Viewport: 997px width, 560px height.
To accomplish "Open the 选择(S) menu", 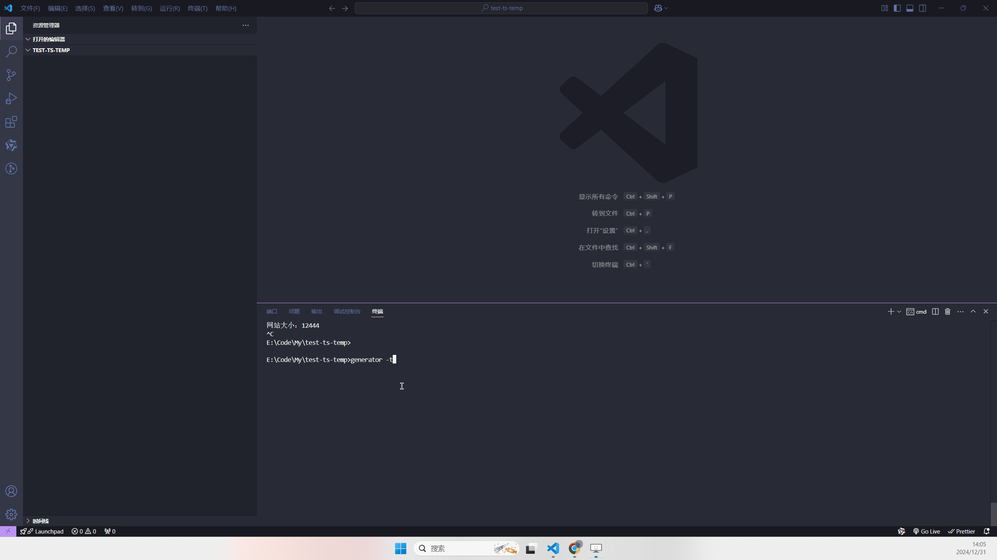I will pos(85,8).
